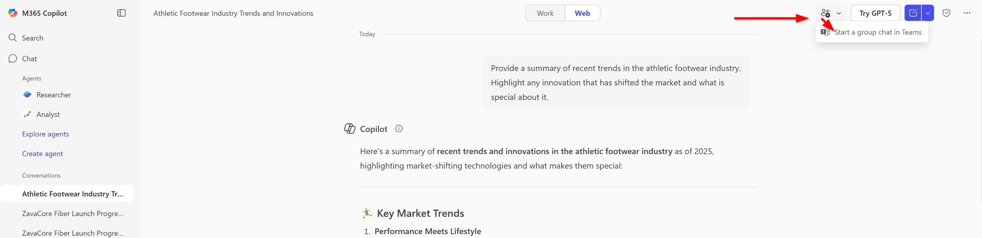Expand the new chat dropdown arrow
This screenshot has height=238, width=982.
pos(928,13)
